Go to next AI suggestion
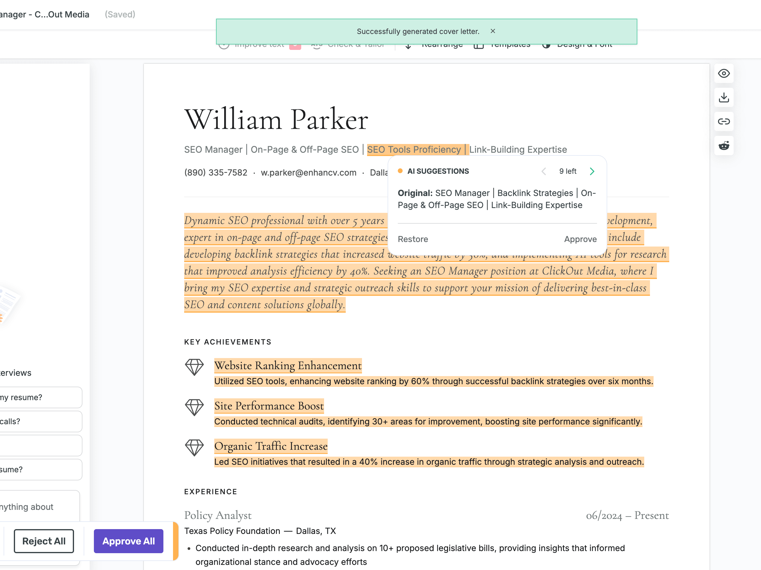The image size is (761, 570). click(592, 171)
